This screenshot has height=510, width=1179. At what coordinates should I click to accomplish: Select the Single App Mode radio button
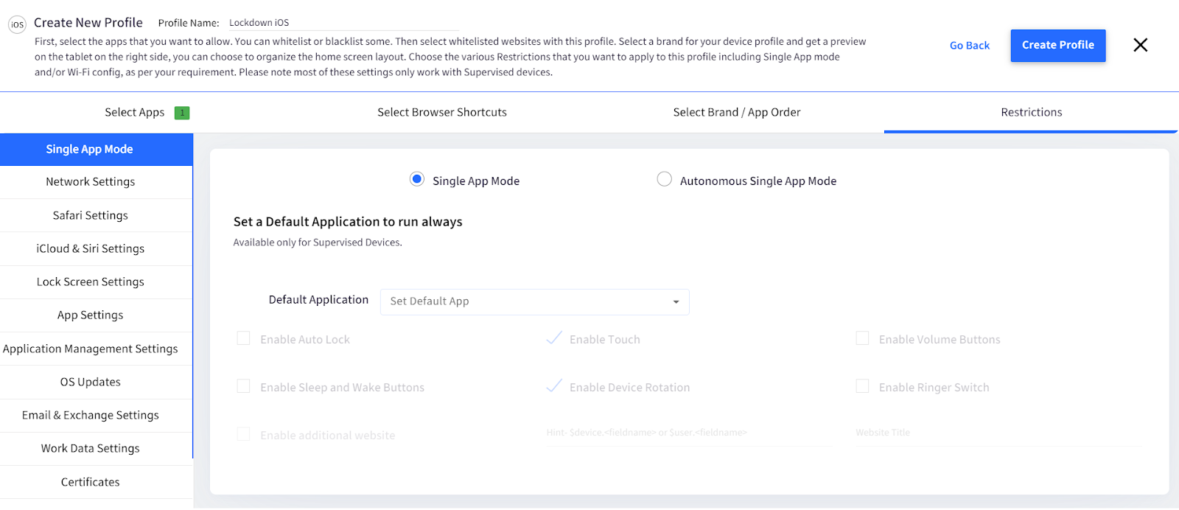tap(417, 179)
